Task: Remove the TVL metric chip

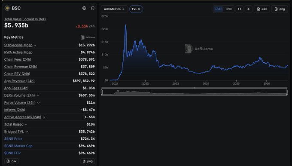Action: coord(139,9)
